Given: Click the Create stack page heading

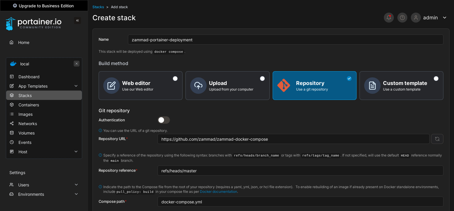Looking at the screenshot, I should point(114,18).
